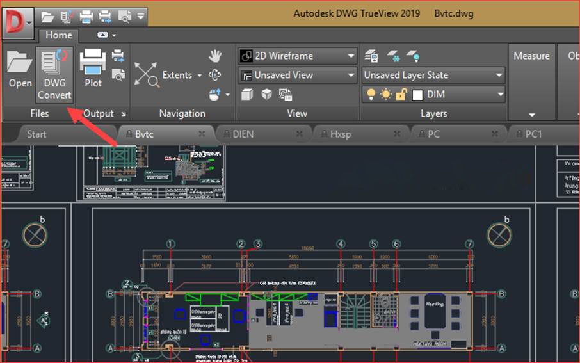Click the DWG Convert button

pyautogui.click(x=54, y=74)
